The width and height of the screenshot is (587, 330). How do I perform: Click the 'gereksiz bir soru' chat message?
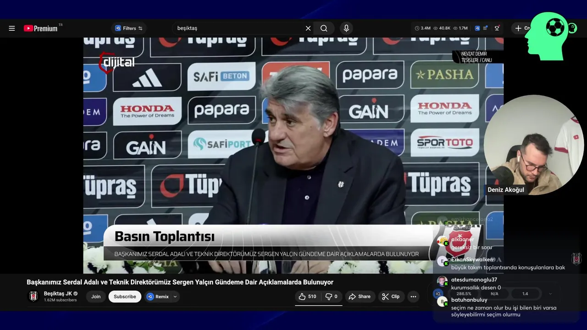point(471,247)
